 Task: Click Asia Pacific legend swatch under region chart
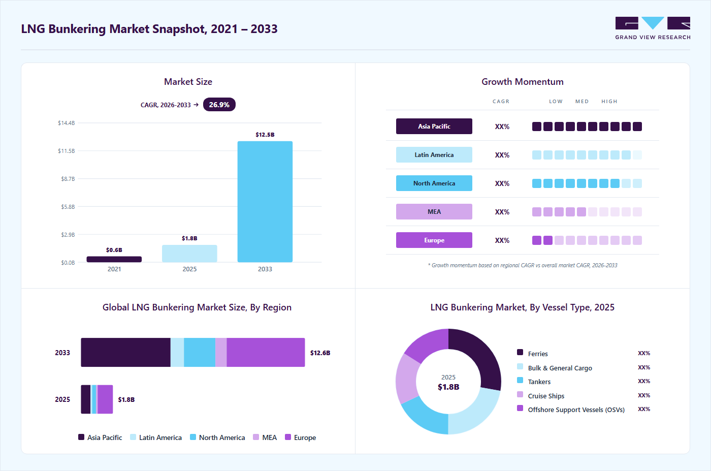click(x=81, y=437)
